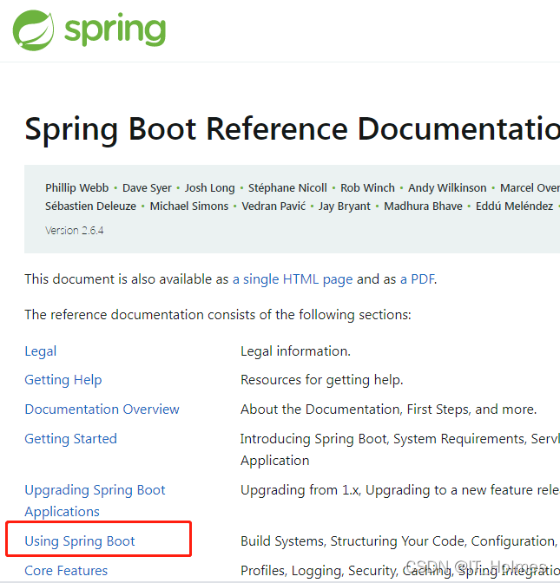Viewport: 560px width, 583px height.
Task: Click author name Michael Simons
Action: click(189, 206)
